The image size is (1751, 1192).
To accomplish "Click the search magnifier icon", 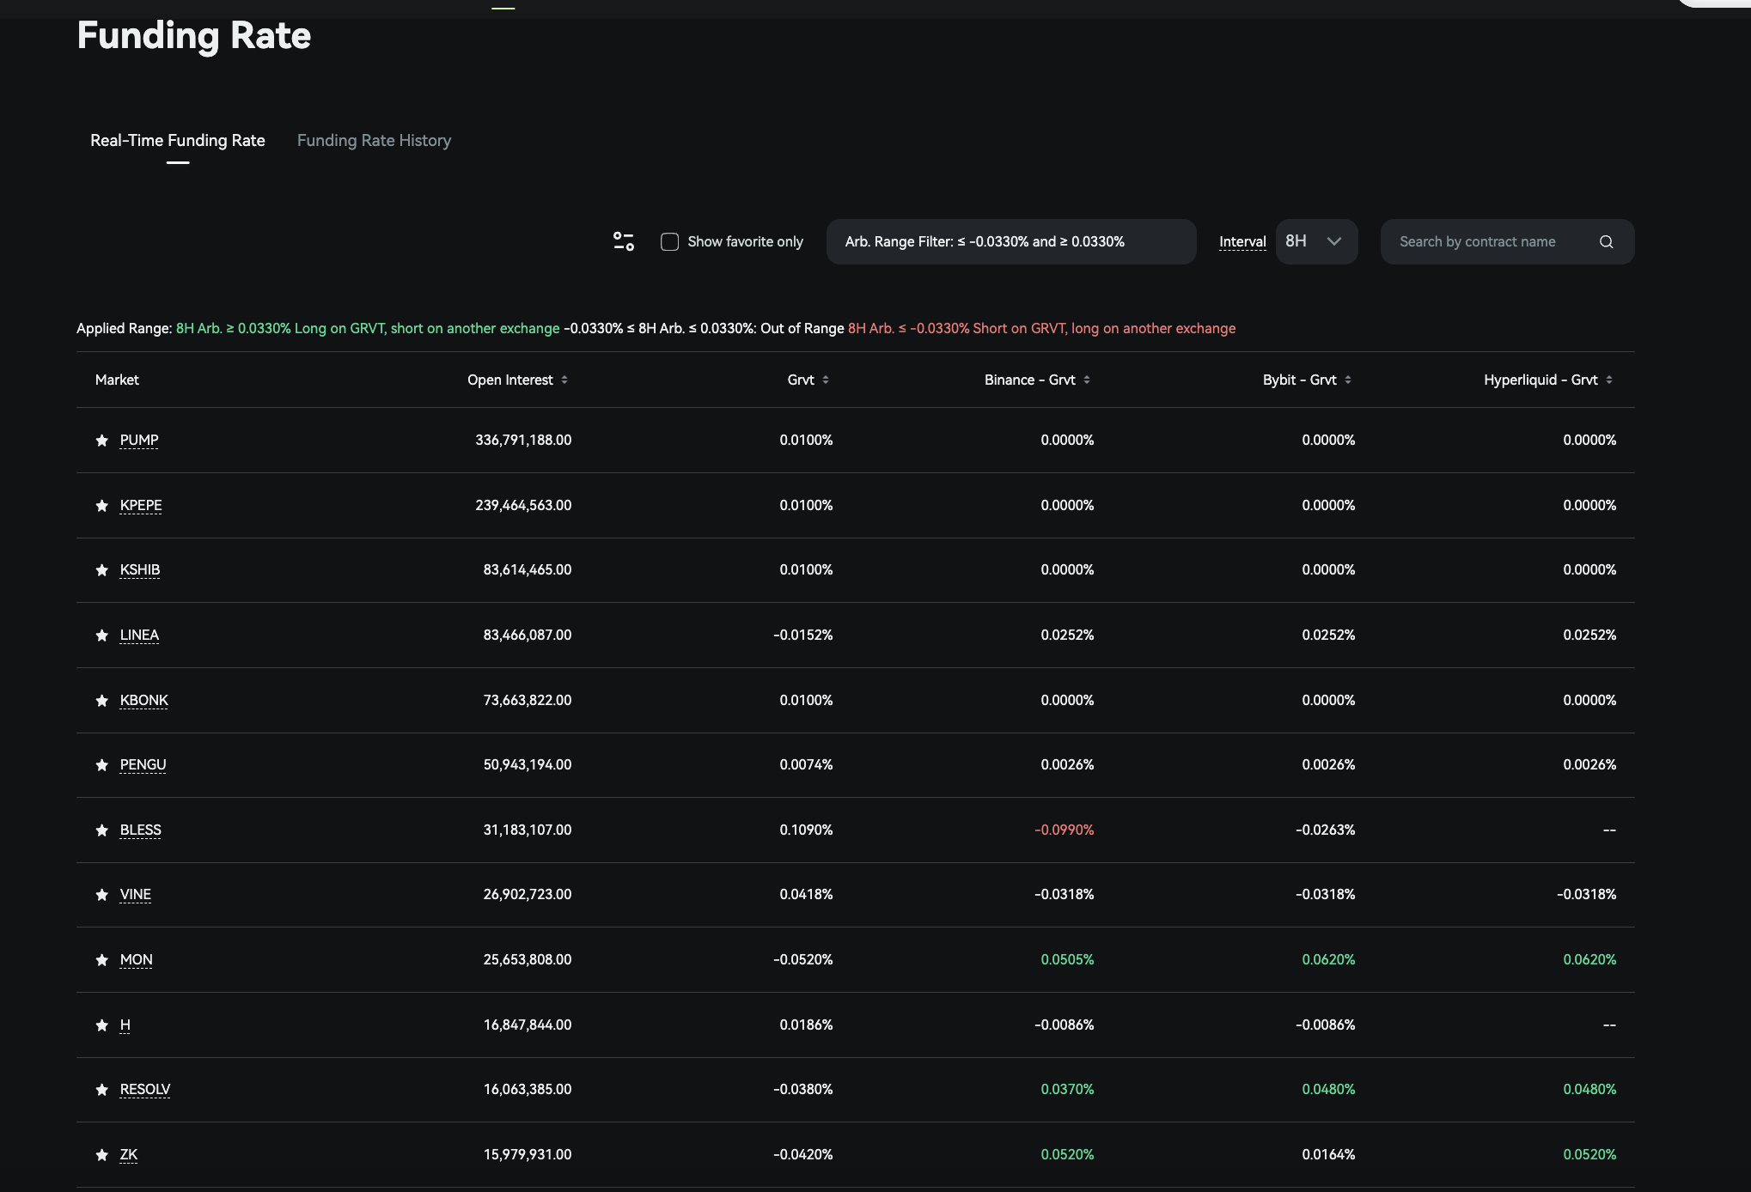I will [1606, 241].
